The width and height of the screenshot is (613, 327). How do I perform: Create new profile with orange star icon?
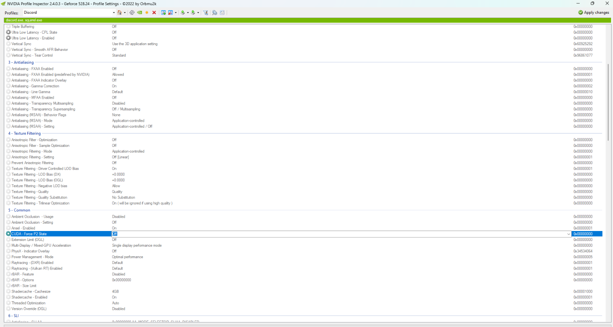147,13
